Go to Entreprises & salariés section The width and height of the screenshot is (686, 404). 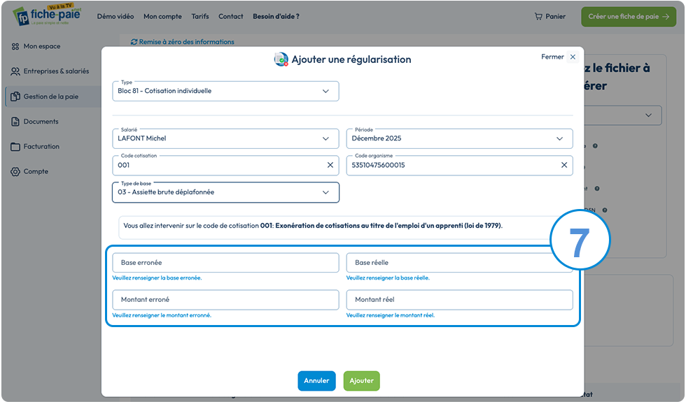(50, 71)
